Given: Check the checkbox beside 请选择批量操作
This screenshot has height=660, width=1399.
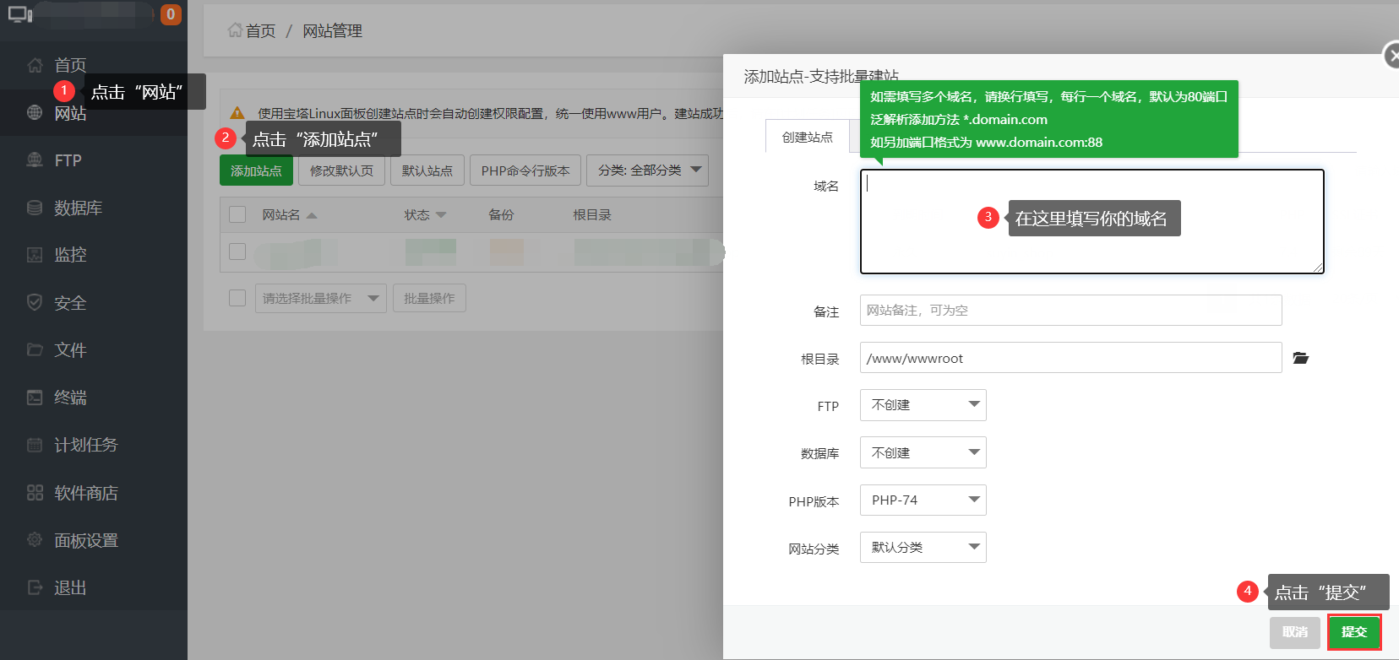Looking at the screenshot, I should [x=237, y=298].
